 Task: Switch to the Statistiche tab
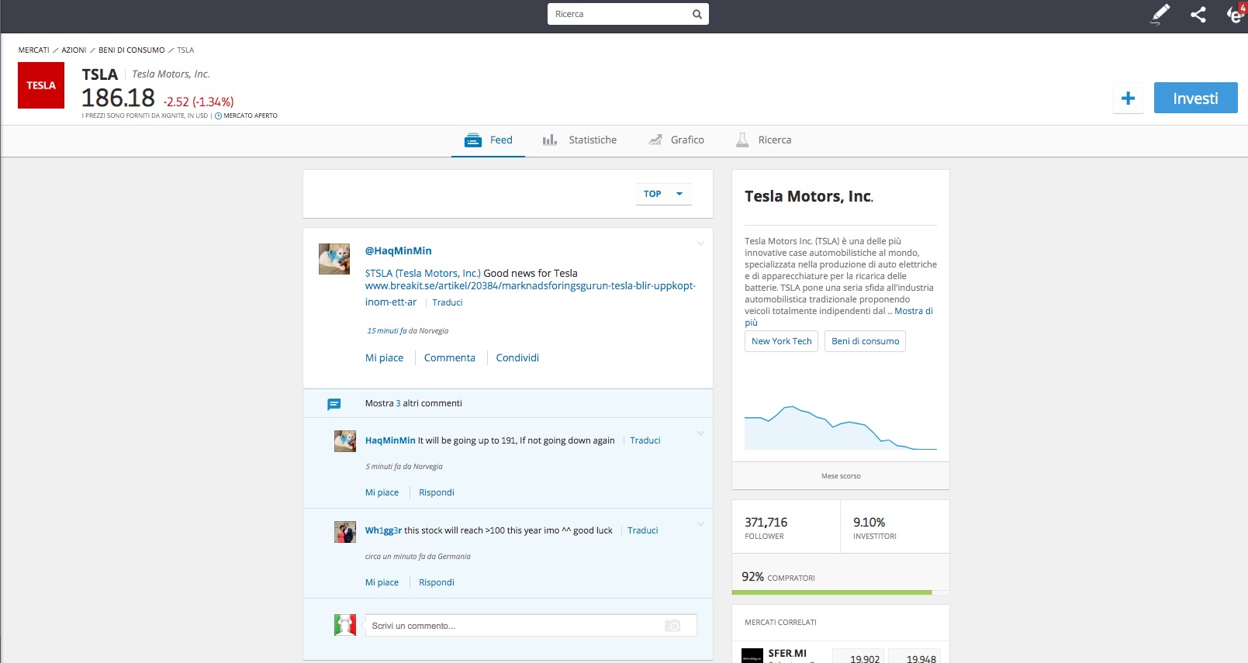pyautogui.click(x=579, y=140)
